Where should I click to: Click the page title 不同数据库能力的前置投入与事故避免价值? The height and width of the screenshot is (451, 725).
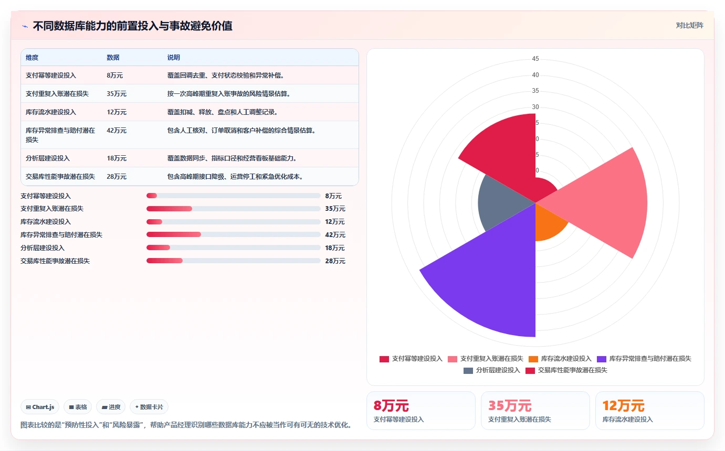[132, 26]
